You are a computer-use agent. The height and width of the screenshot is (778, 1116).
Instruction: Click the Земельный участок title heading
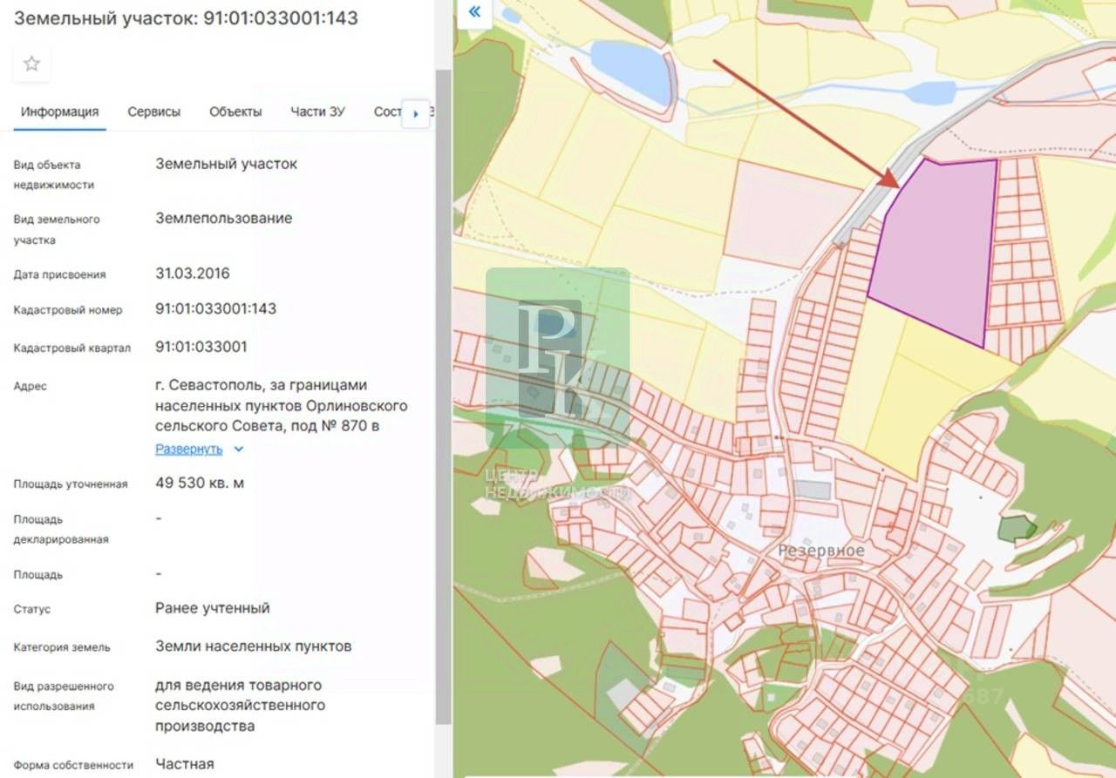[x=186, y=17]
